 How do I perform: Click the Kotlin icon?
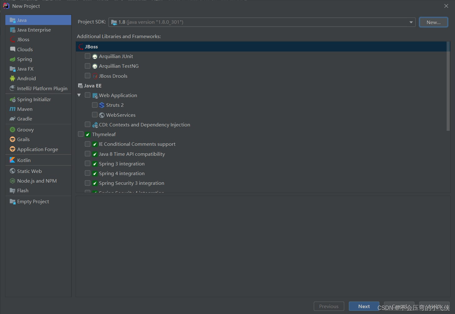pos(12,160)
